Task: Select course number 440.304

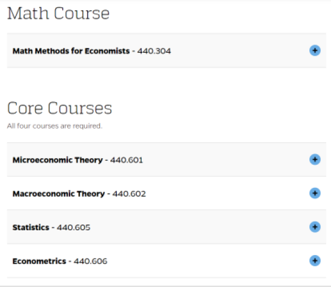Action: [x=154, y=51]
